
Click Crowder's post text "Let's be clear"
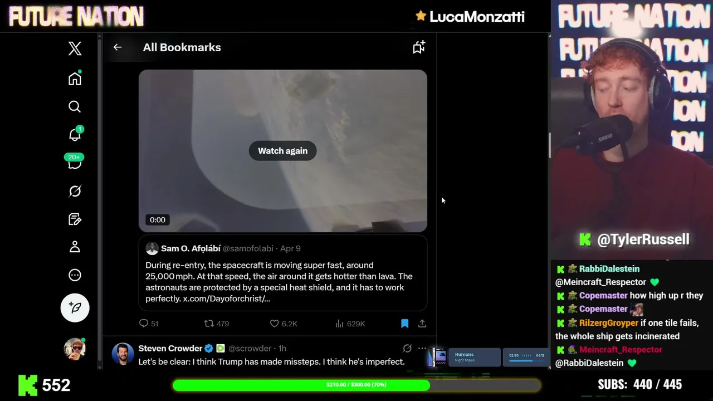[272, 362]
